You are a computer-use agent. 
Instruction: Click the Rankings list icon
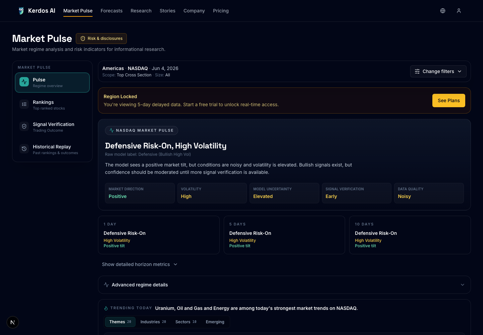[24, 104]
